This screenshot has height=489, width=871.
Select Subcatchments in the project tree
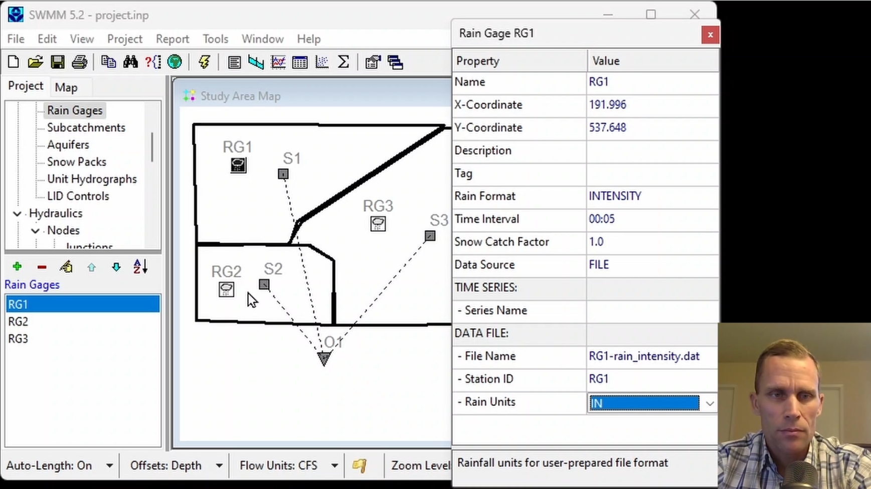pyautogui.click(x=86, y=128)
